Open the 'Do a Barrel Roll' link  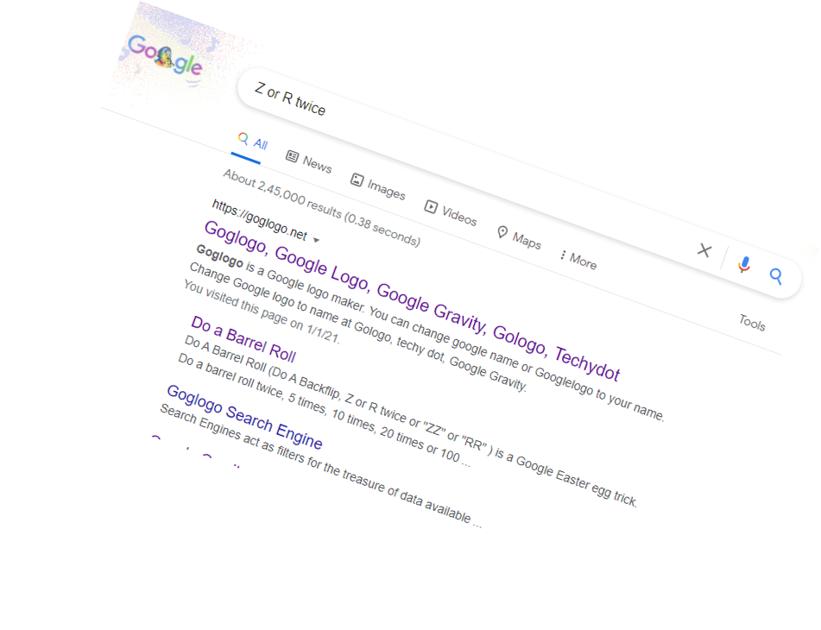pyautogui.click(x=243, y=339)
